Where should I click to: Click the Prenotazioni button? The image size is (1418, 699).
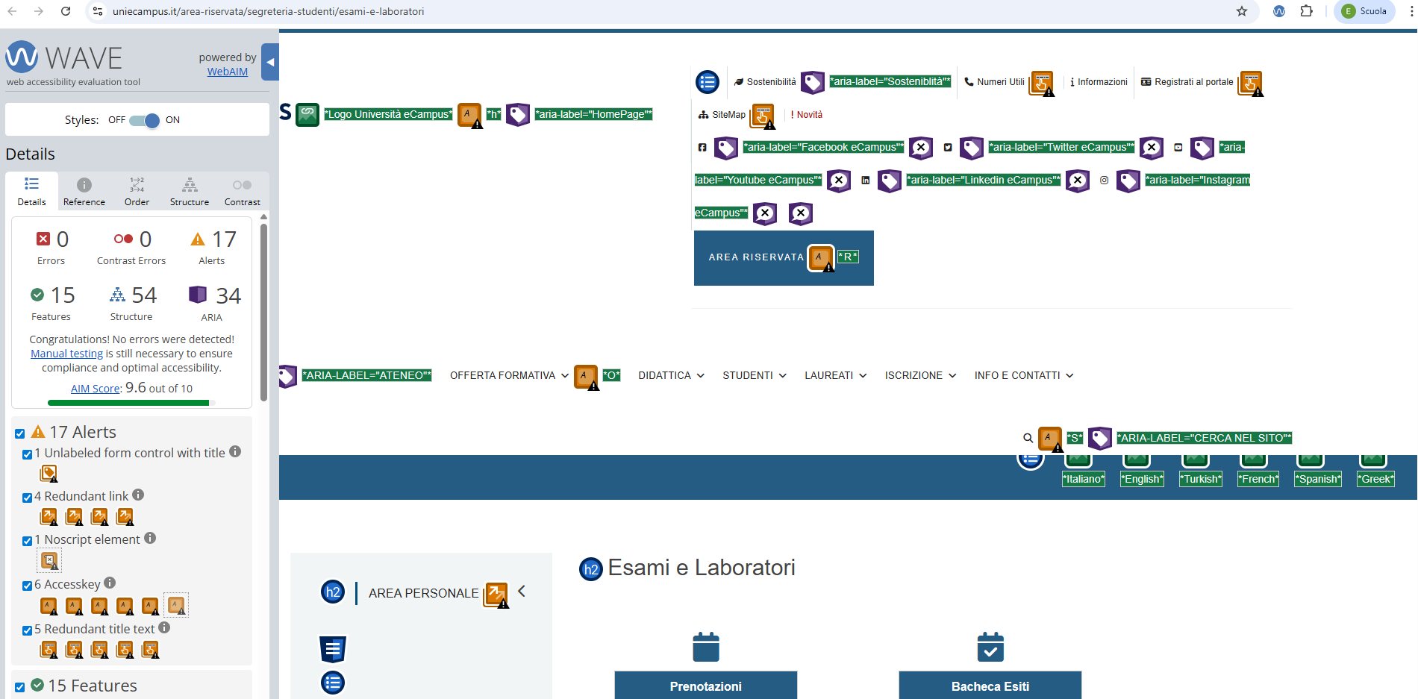click(706, 686)
